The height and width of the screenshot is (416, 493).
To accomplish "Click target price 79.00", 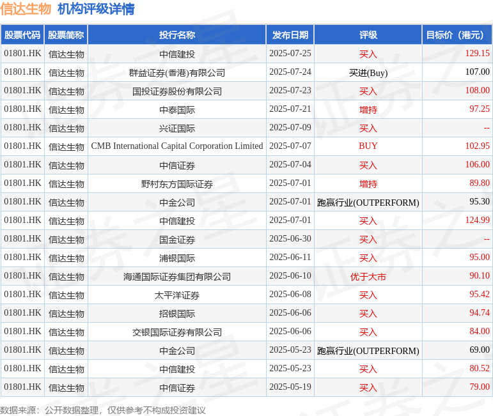I will coord(480,387).
